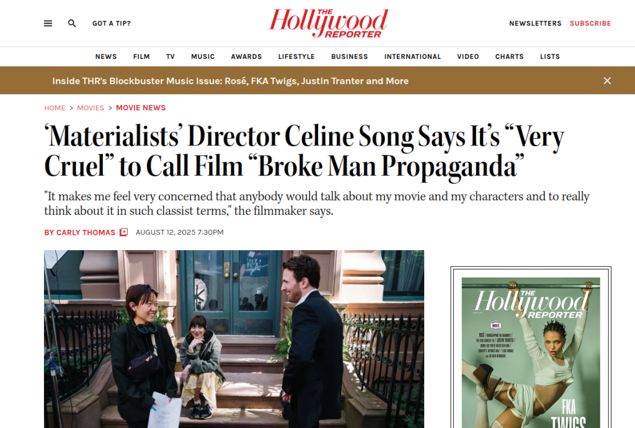Open the FKA Twigs magazine cover thumbnail
635x428 pixels.
[531, 352]
